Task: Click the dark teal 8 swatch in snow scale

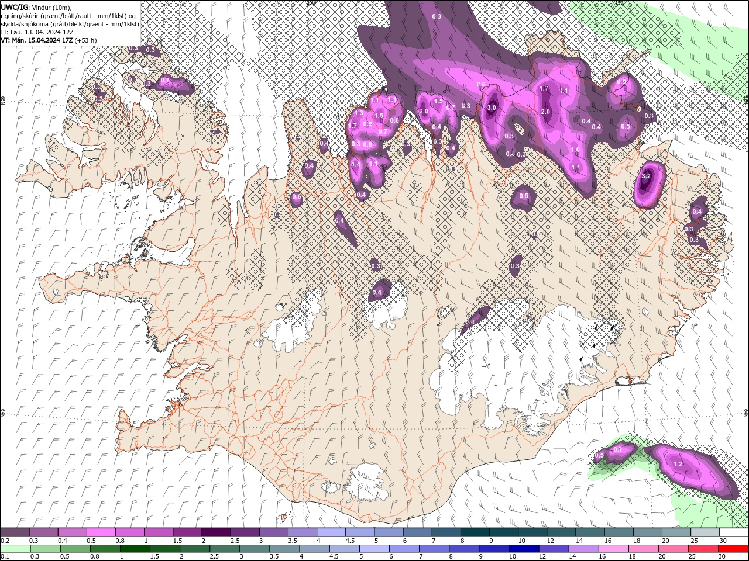Action: click(x=475, y=532)
